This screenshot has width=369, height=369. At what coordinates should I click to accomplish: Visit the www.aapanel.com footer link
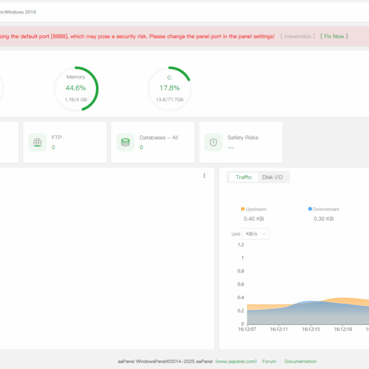click(236, 362)
